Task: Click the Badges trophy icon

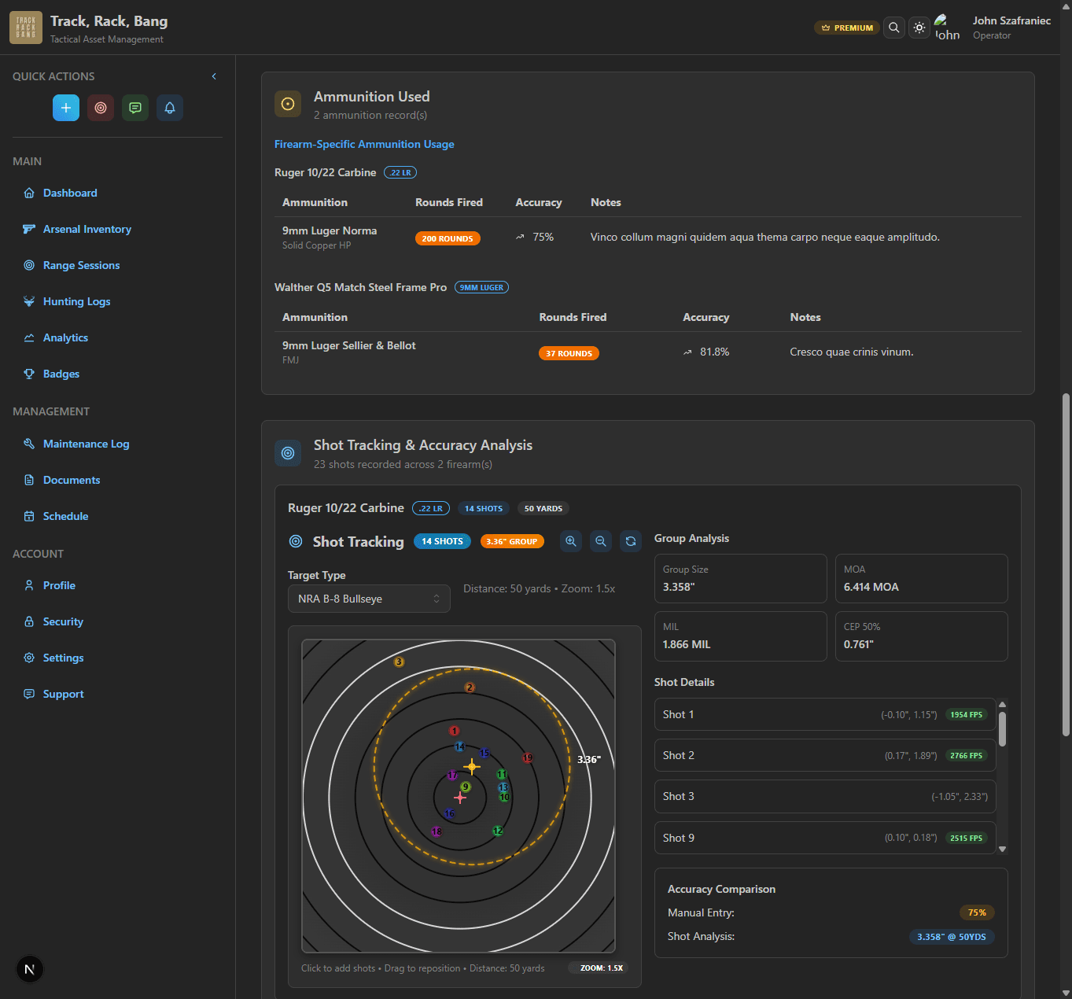Action: point(29,374)
